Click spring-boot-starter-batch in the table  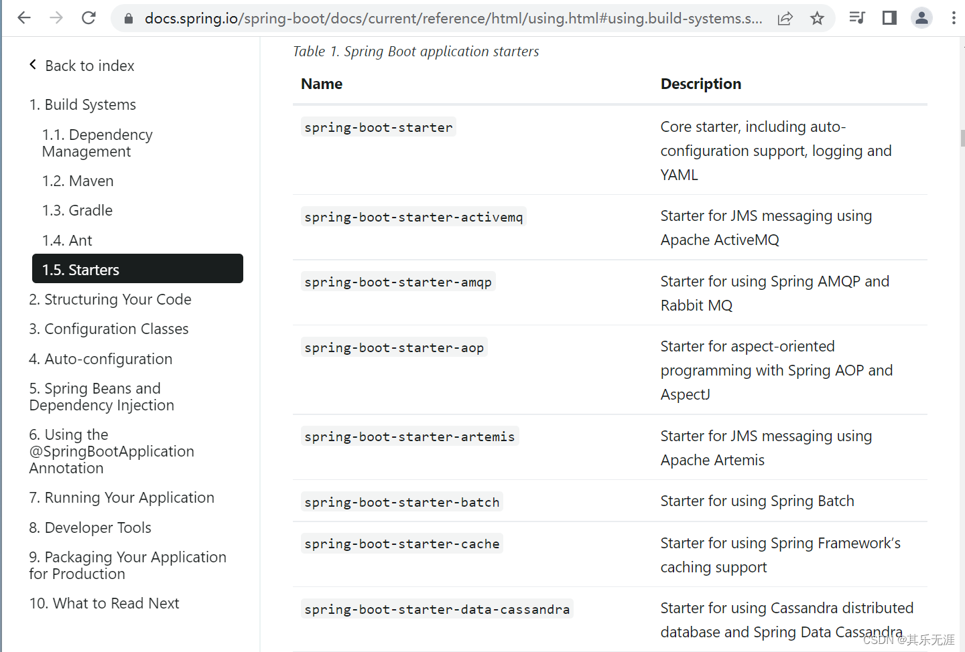click(402, 502)
